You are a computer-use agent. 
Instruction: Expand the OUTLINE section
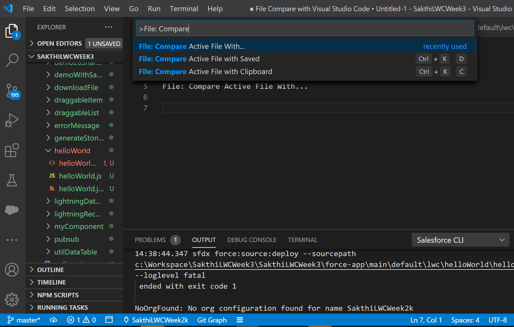point(50,270)
